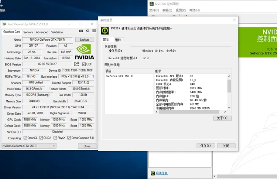Switch to the Sensors tab
The width and height of the screenshot is (277, 179).
28,32
